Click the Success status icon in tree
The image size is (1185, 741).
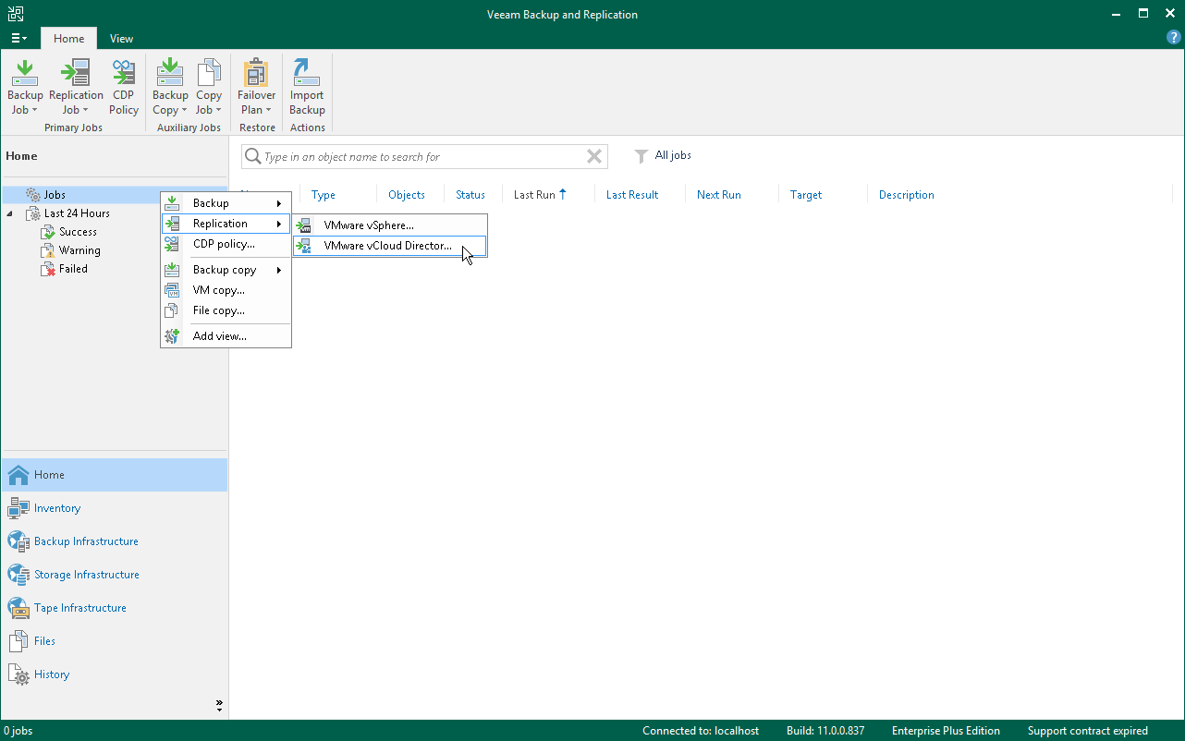click(x=48, y=232)
